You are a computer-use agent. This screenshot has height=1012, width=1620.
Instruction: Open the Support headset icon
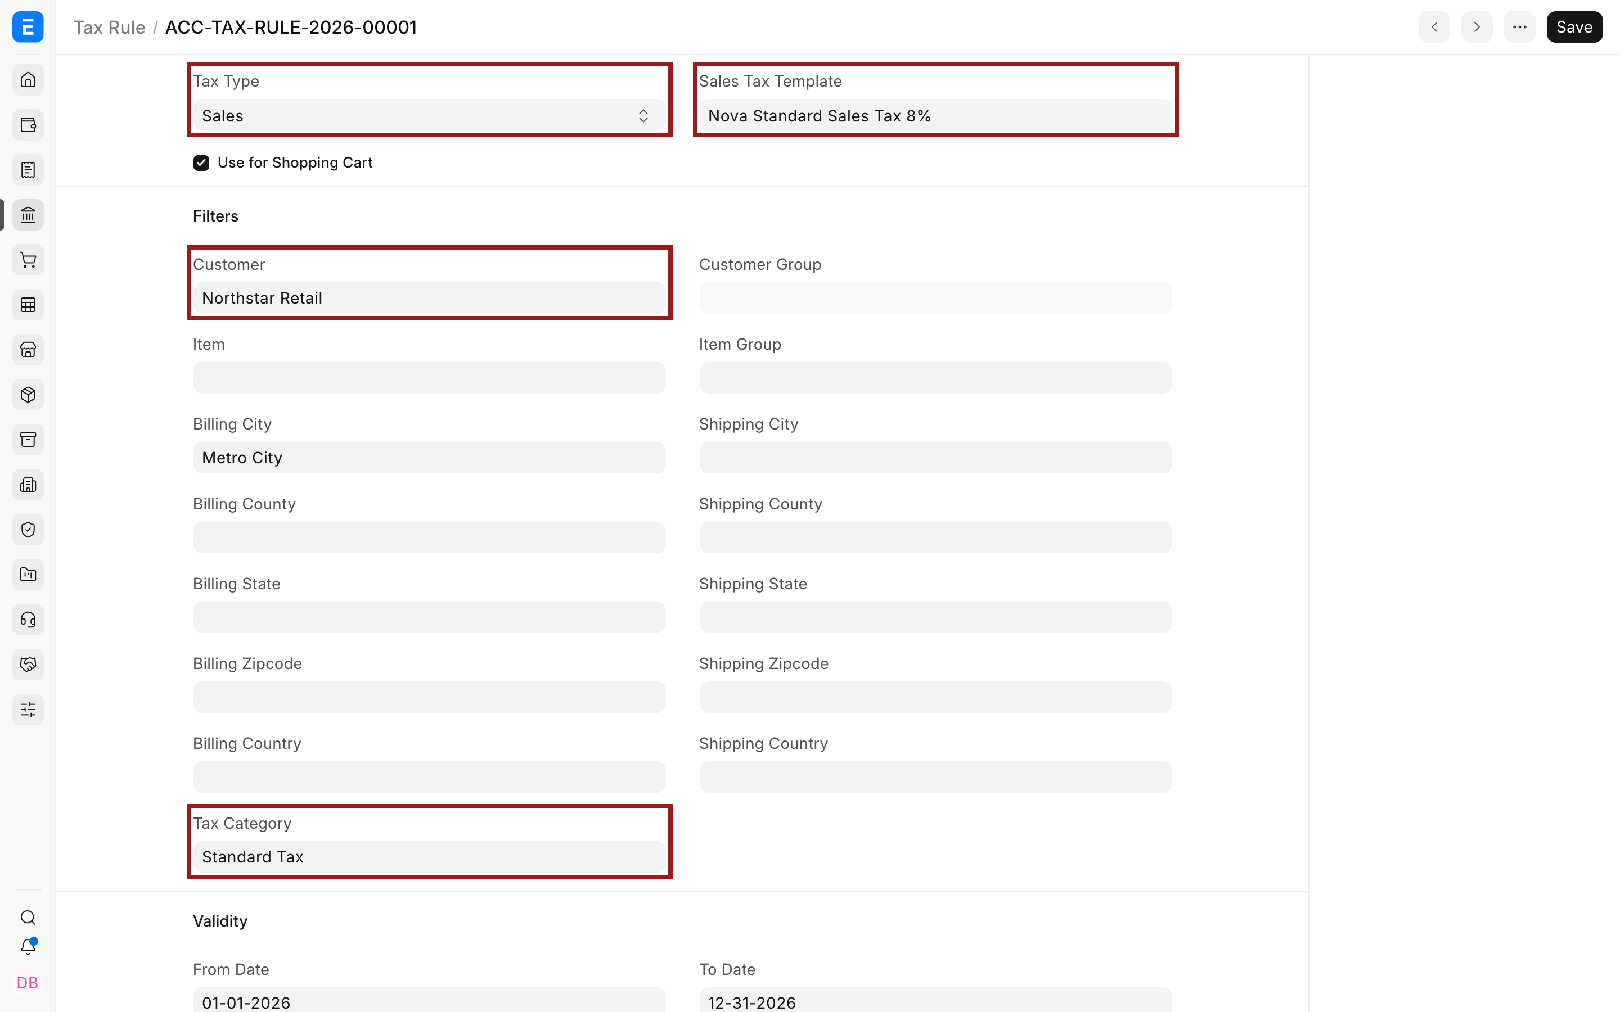(x=28, y=620)
